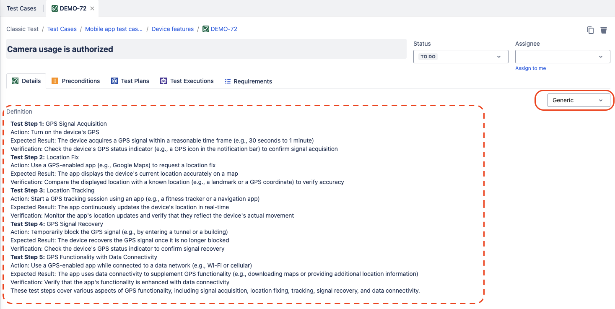Viewport: 615px width, 309px height.
Task: Click the Test Executions gear icon
Action: 163,81
